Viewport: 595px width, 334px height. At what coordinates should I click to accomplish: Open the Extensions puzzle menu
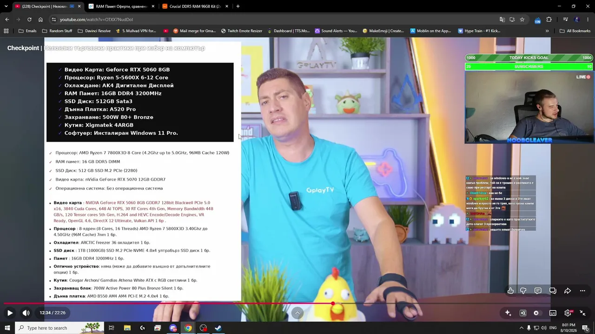point(549,19)
